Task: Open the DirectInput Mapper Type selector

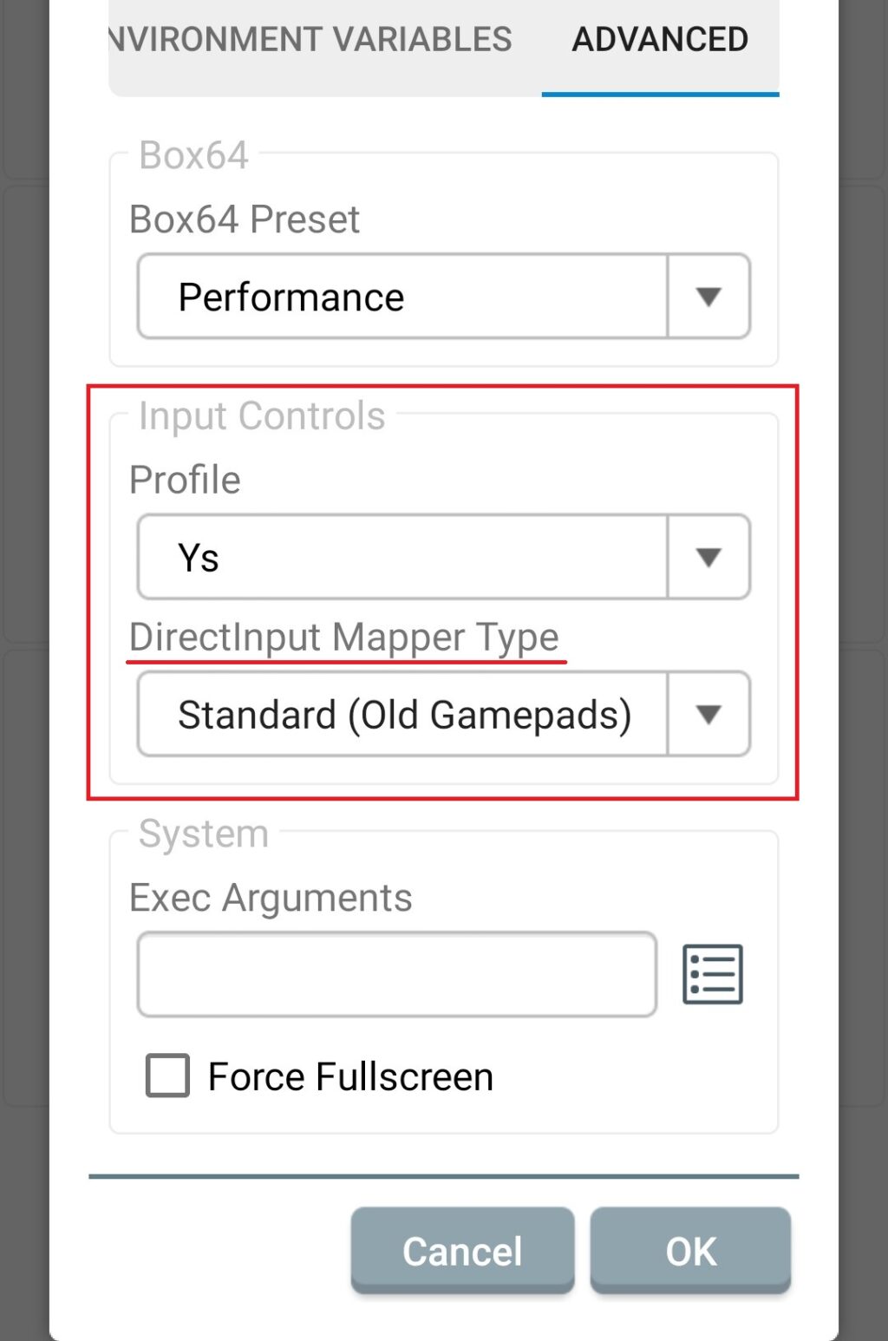Action: point(403,714)
